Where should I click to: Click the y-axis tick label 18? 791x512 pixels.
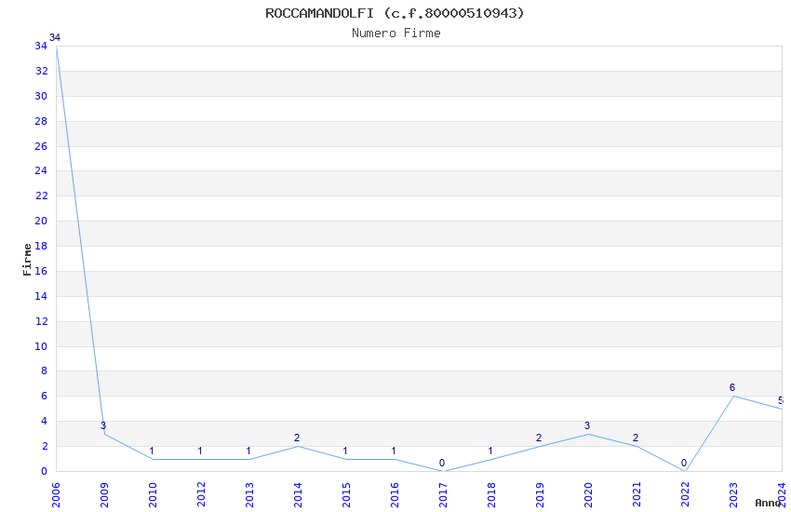[x=41, y=246]
